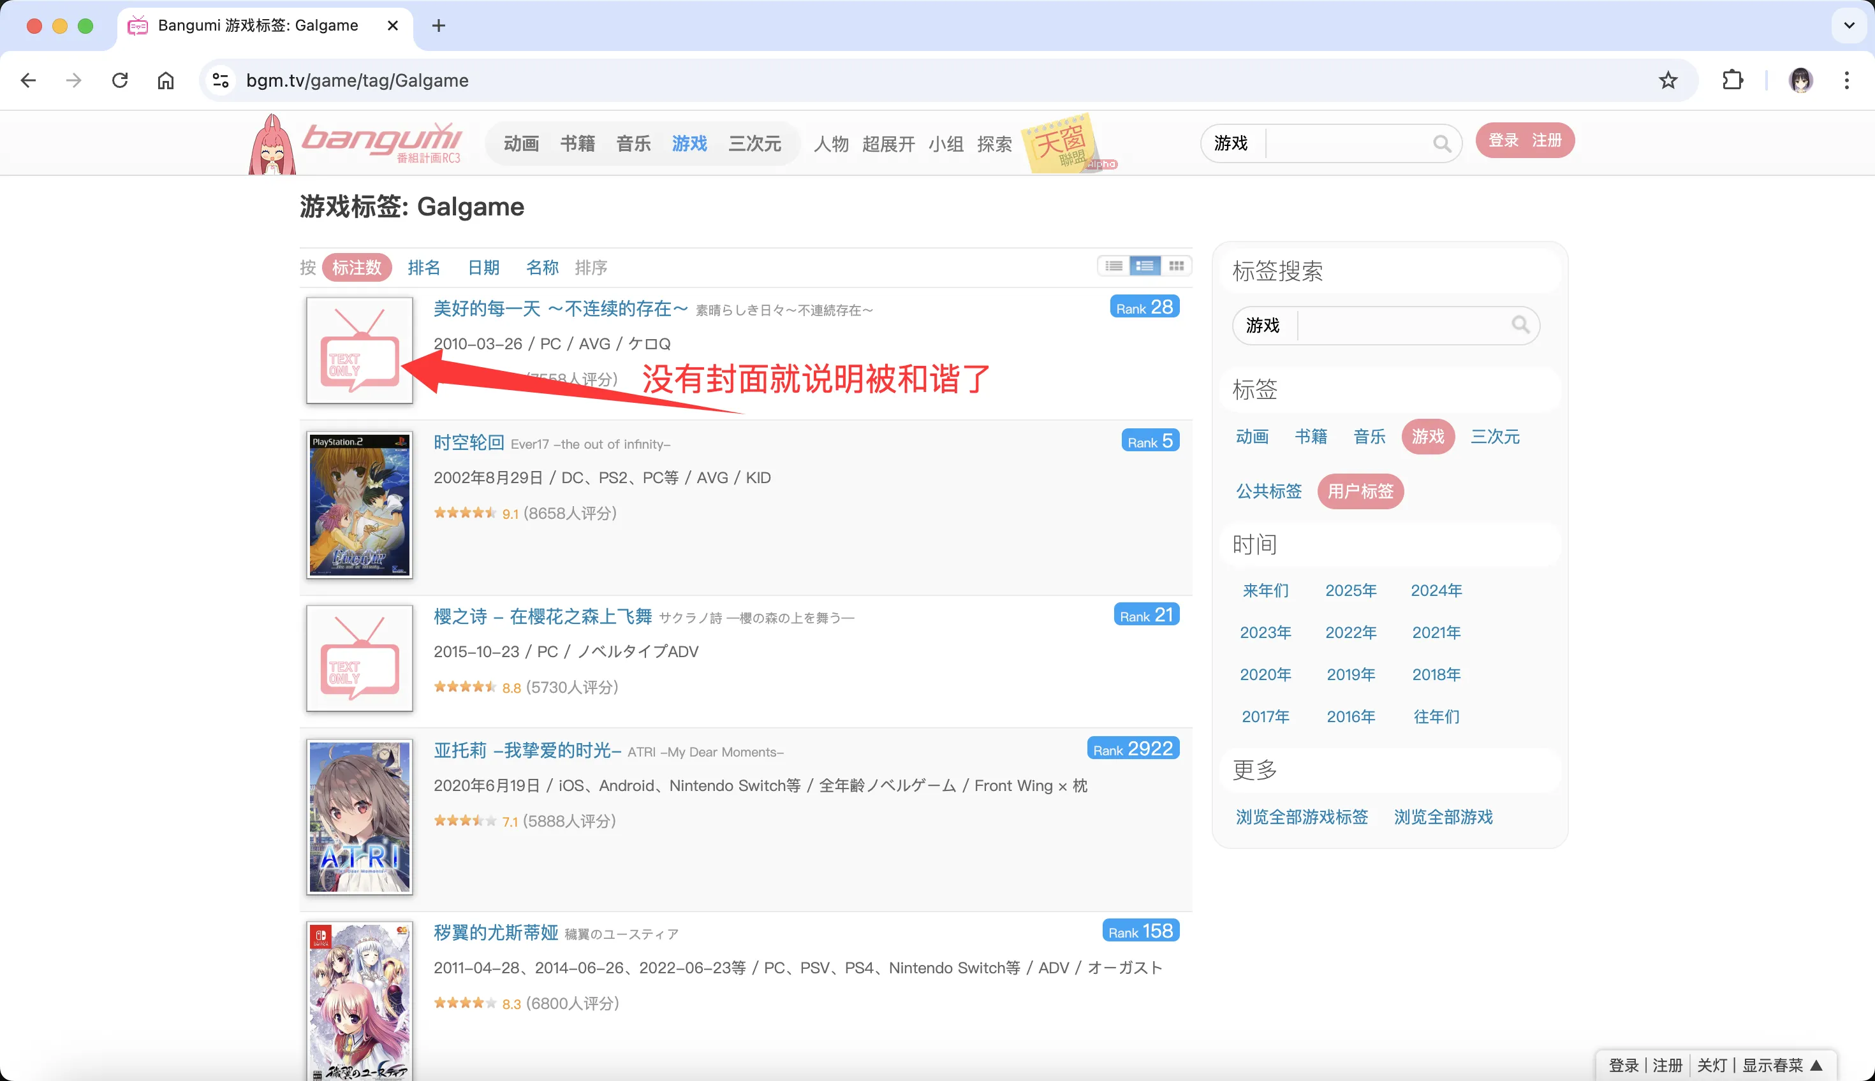This screenshot has width=1875, height=1081.
Task: Click the 注册 button in the header
Action: click(1547, 140)
